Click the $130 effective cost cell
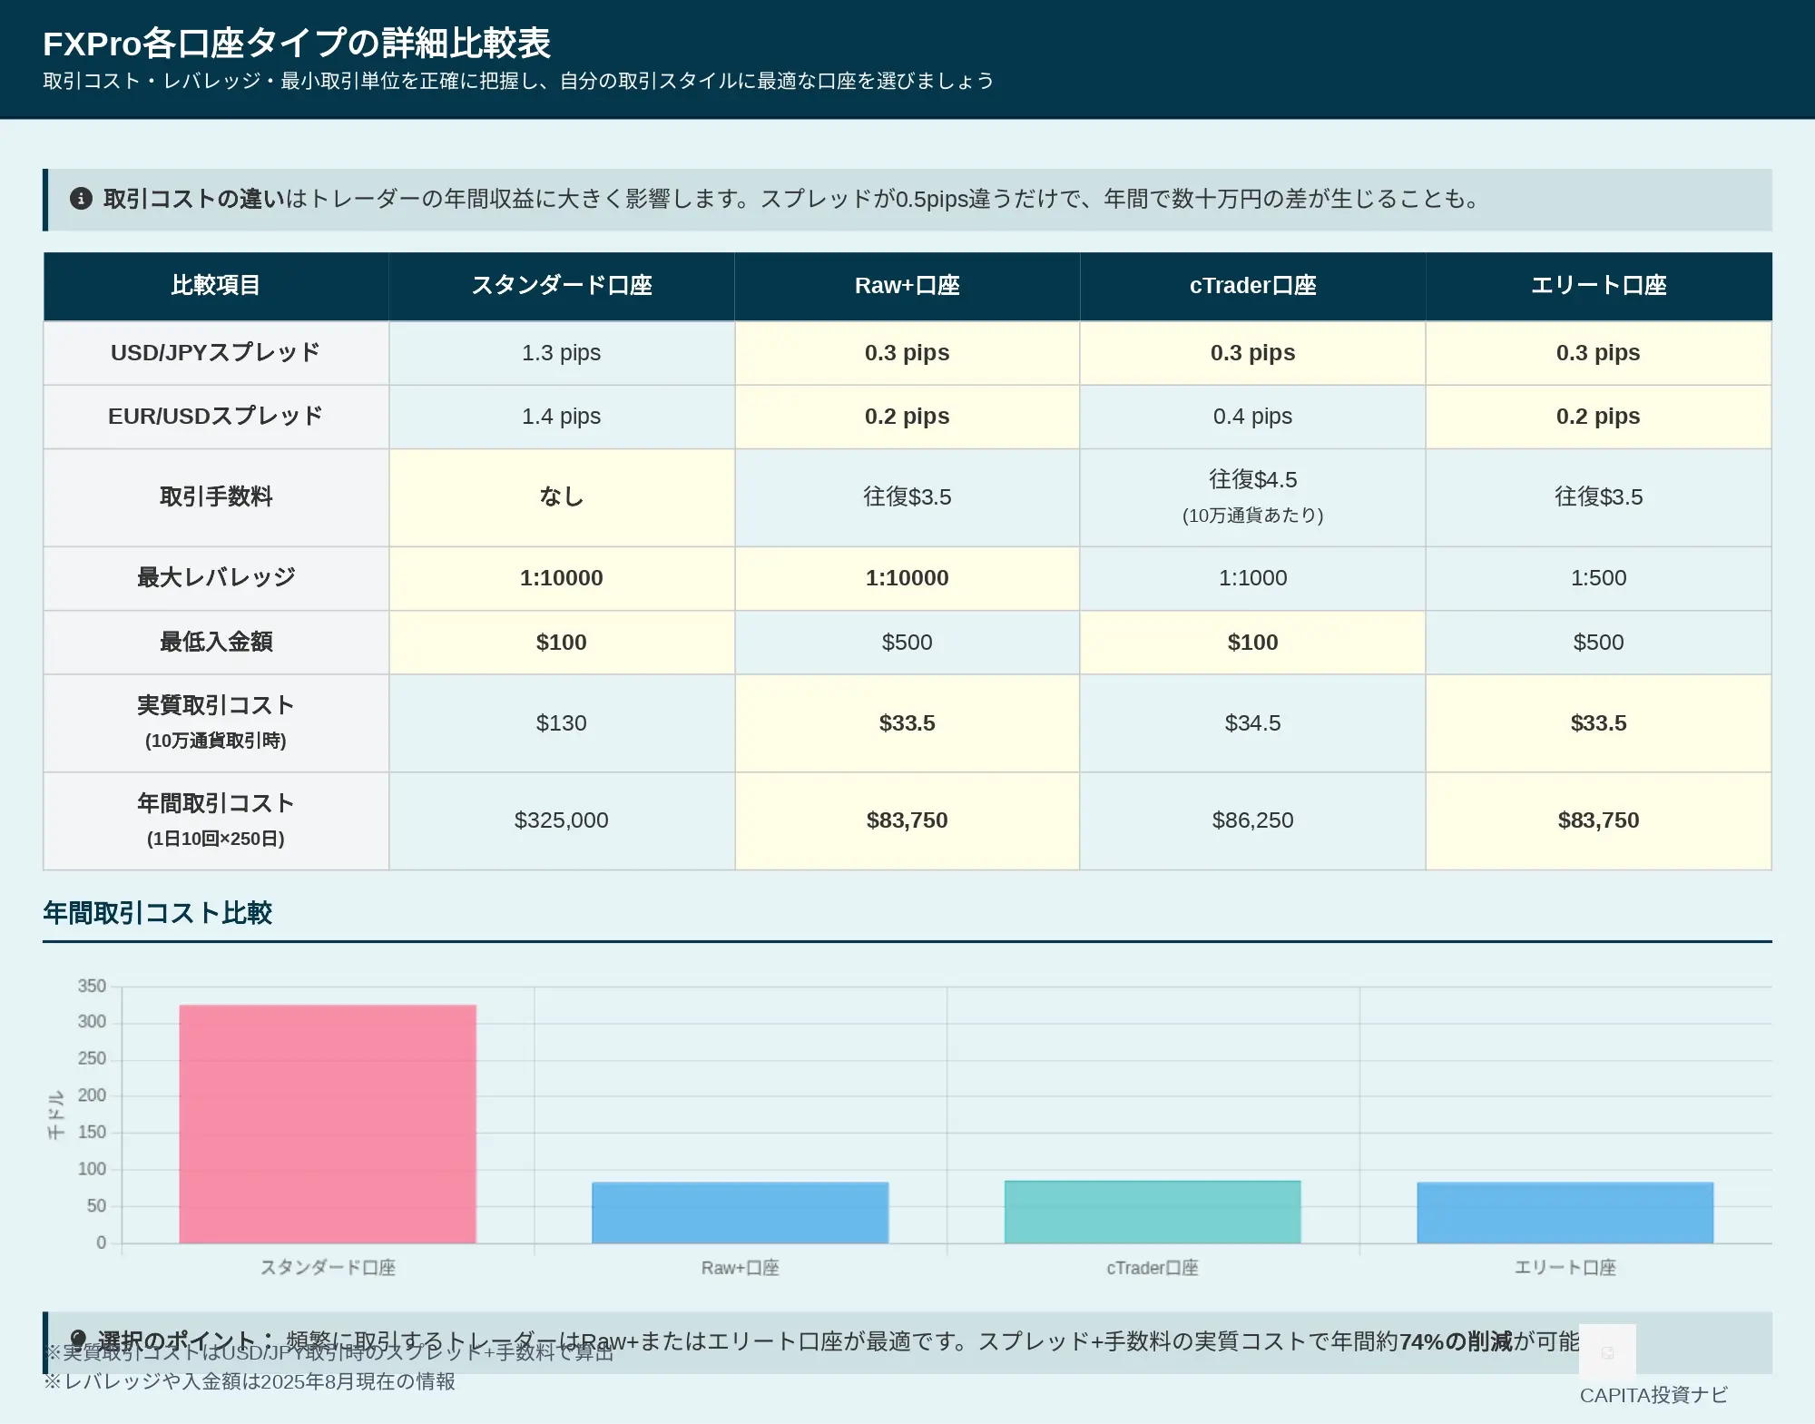This screenshot has height=1424, width=1815. 562,723
